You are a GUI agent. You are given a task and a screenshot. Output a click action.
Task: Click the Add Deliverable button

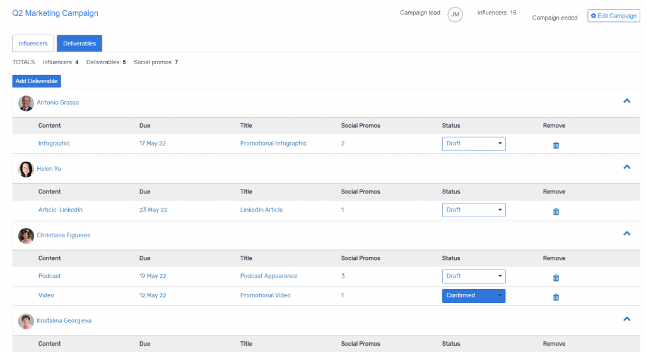[x=37, y=81]
